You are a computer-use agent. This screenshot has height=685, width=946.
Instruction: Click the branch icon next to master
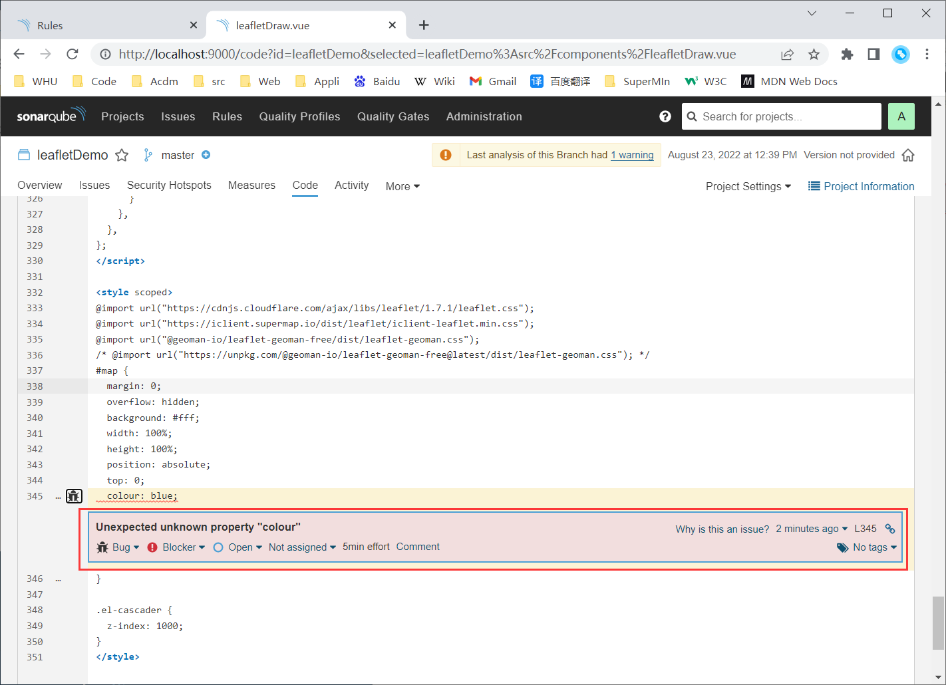[148, 155]
